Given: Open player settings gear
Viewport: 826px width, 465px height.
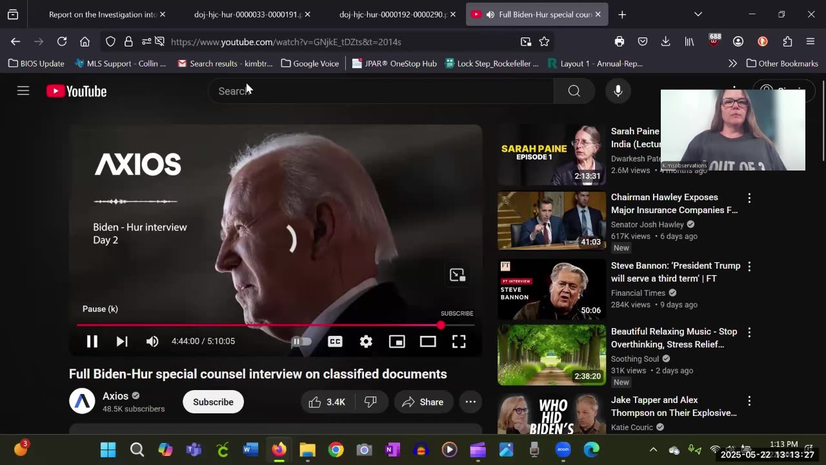Looking at the screenshot, I should (366, 342).
